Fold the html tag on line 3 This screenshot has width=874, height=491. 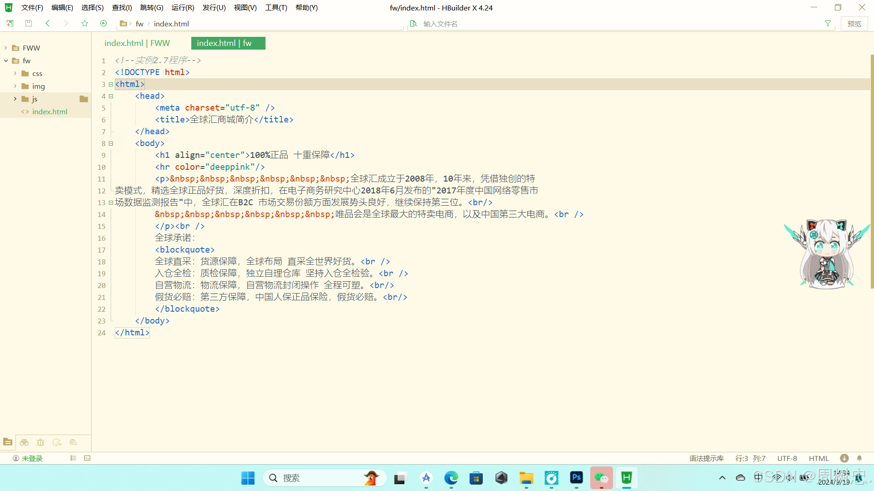pyautogui.click(x=111, y=84)
